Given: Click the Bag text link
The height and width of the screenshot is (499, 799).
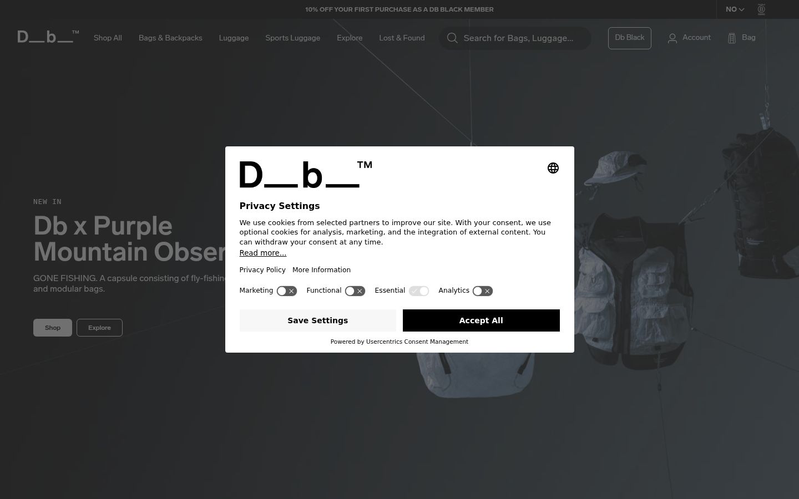Looking at the screenshot, I should [749, 38].
